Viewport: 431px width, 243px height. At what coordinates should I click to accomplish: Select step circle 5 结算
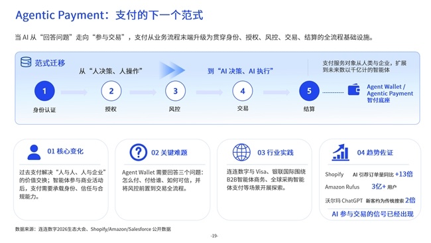pos(309,91)
